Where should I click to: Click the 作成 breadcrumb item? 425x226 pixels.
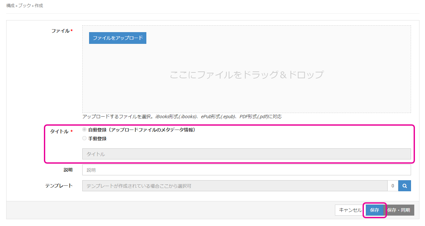coord(39,6)
